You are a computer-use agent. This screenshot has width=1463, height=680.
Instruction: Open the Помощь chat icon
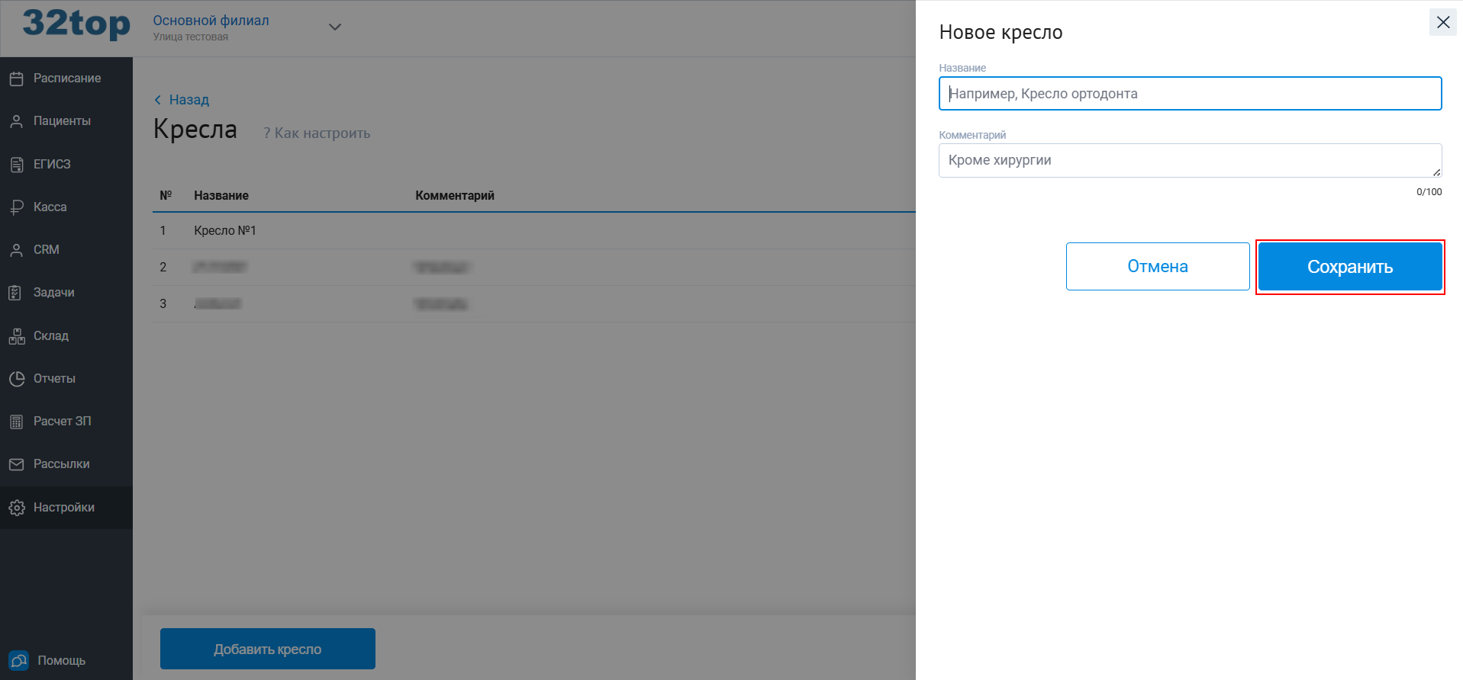coord(18,660)
